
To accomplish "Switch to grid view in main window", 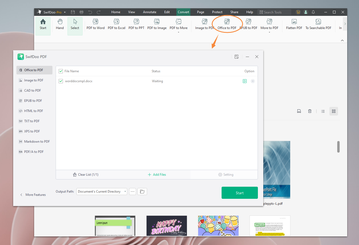I will [x=334, y=111].
